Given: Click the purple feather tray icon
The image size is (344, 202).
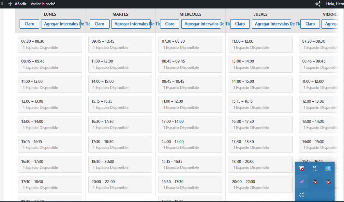Looking at the screenshot, I should (301, 182).
